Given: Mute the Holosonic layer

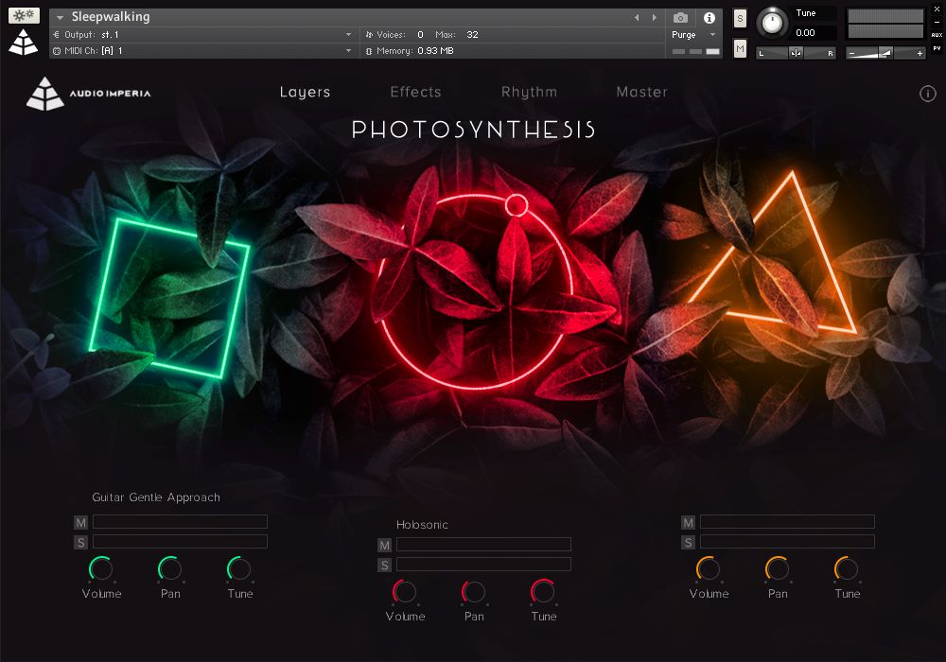Looking at the screenshot, I should click(384, 545).
